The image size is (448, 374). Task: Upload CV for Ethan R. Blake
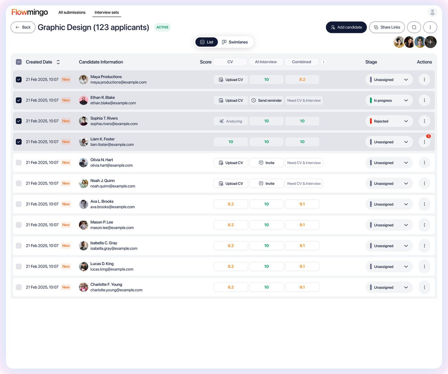[231, 100]
